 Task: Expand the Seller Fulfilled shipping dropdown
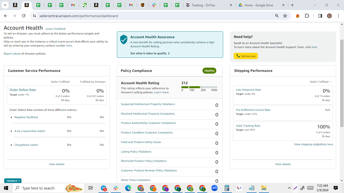point(321,82)
